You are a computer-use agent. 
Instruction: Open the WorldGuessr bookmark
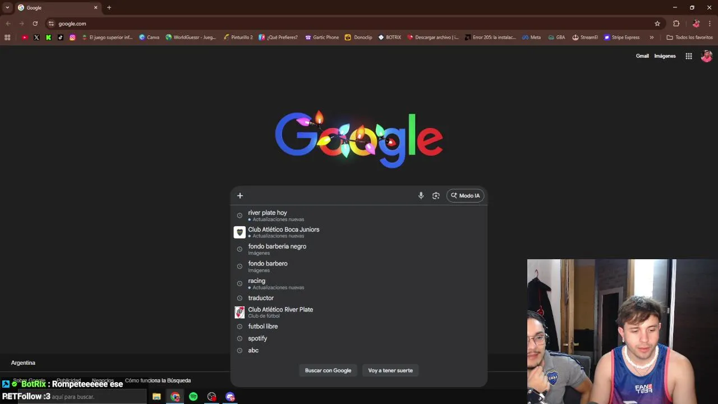(x=191, y=38)
